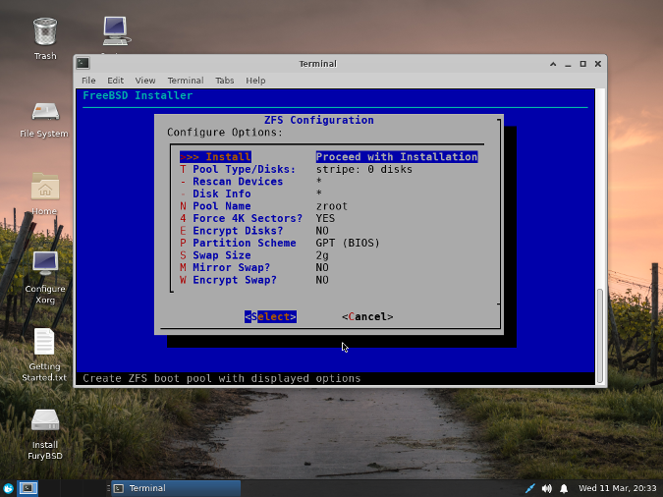This screenshot has height=497, width=663.
Task: Open the applications menu icon in taskbar
Action: [9, 488]
